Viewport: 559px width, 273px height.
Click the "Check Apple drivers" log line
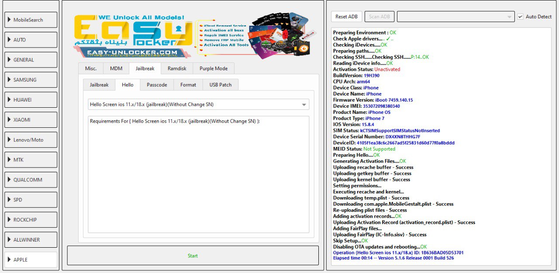tap(363, 39)
